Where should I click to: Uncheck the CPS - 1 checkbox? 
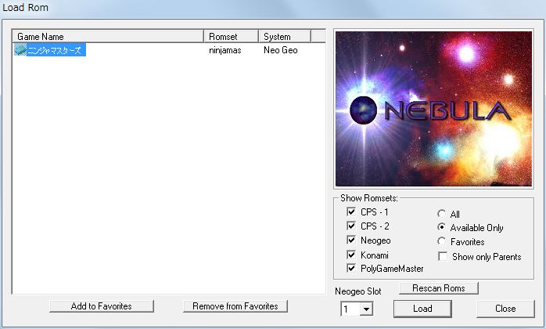351,211
